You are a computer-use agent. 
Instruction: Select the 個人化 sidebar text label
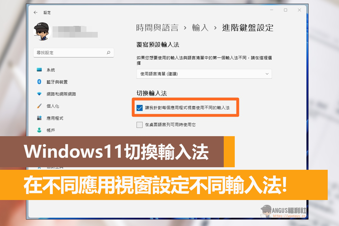pos(53,106)
